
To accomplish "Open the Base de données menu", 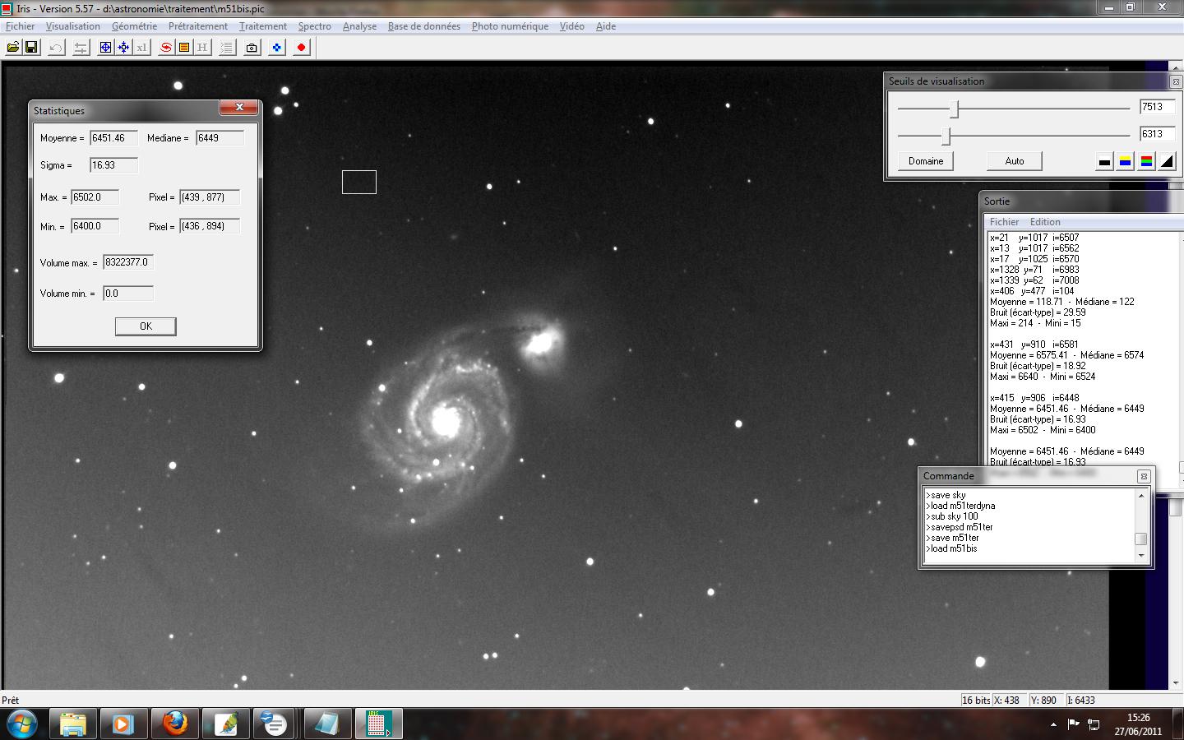I will [x=424, y=26].
